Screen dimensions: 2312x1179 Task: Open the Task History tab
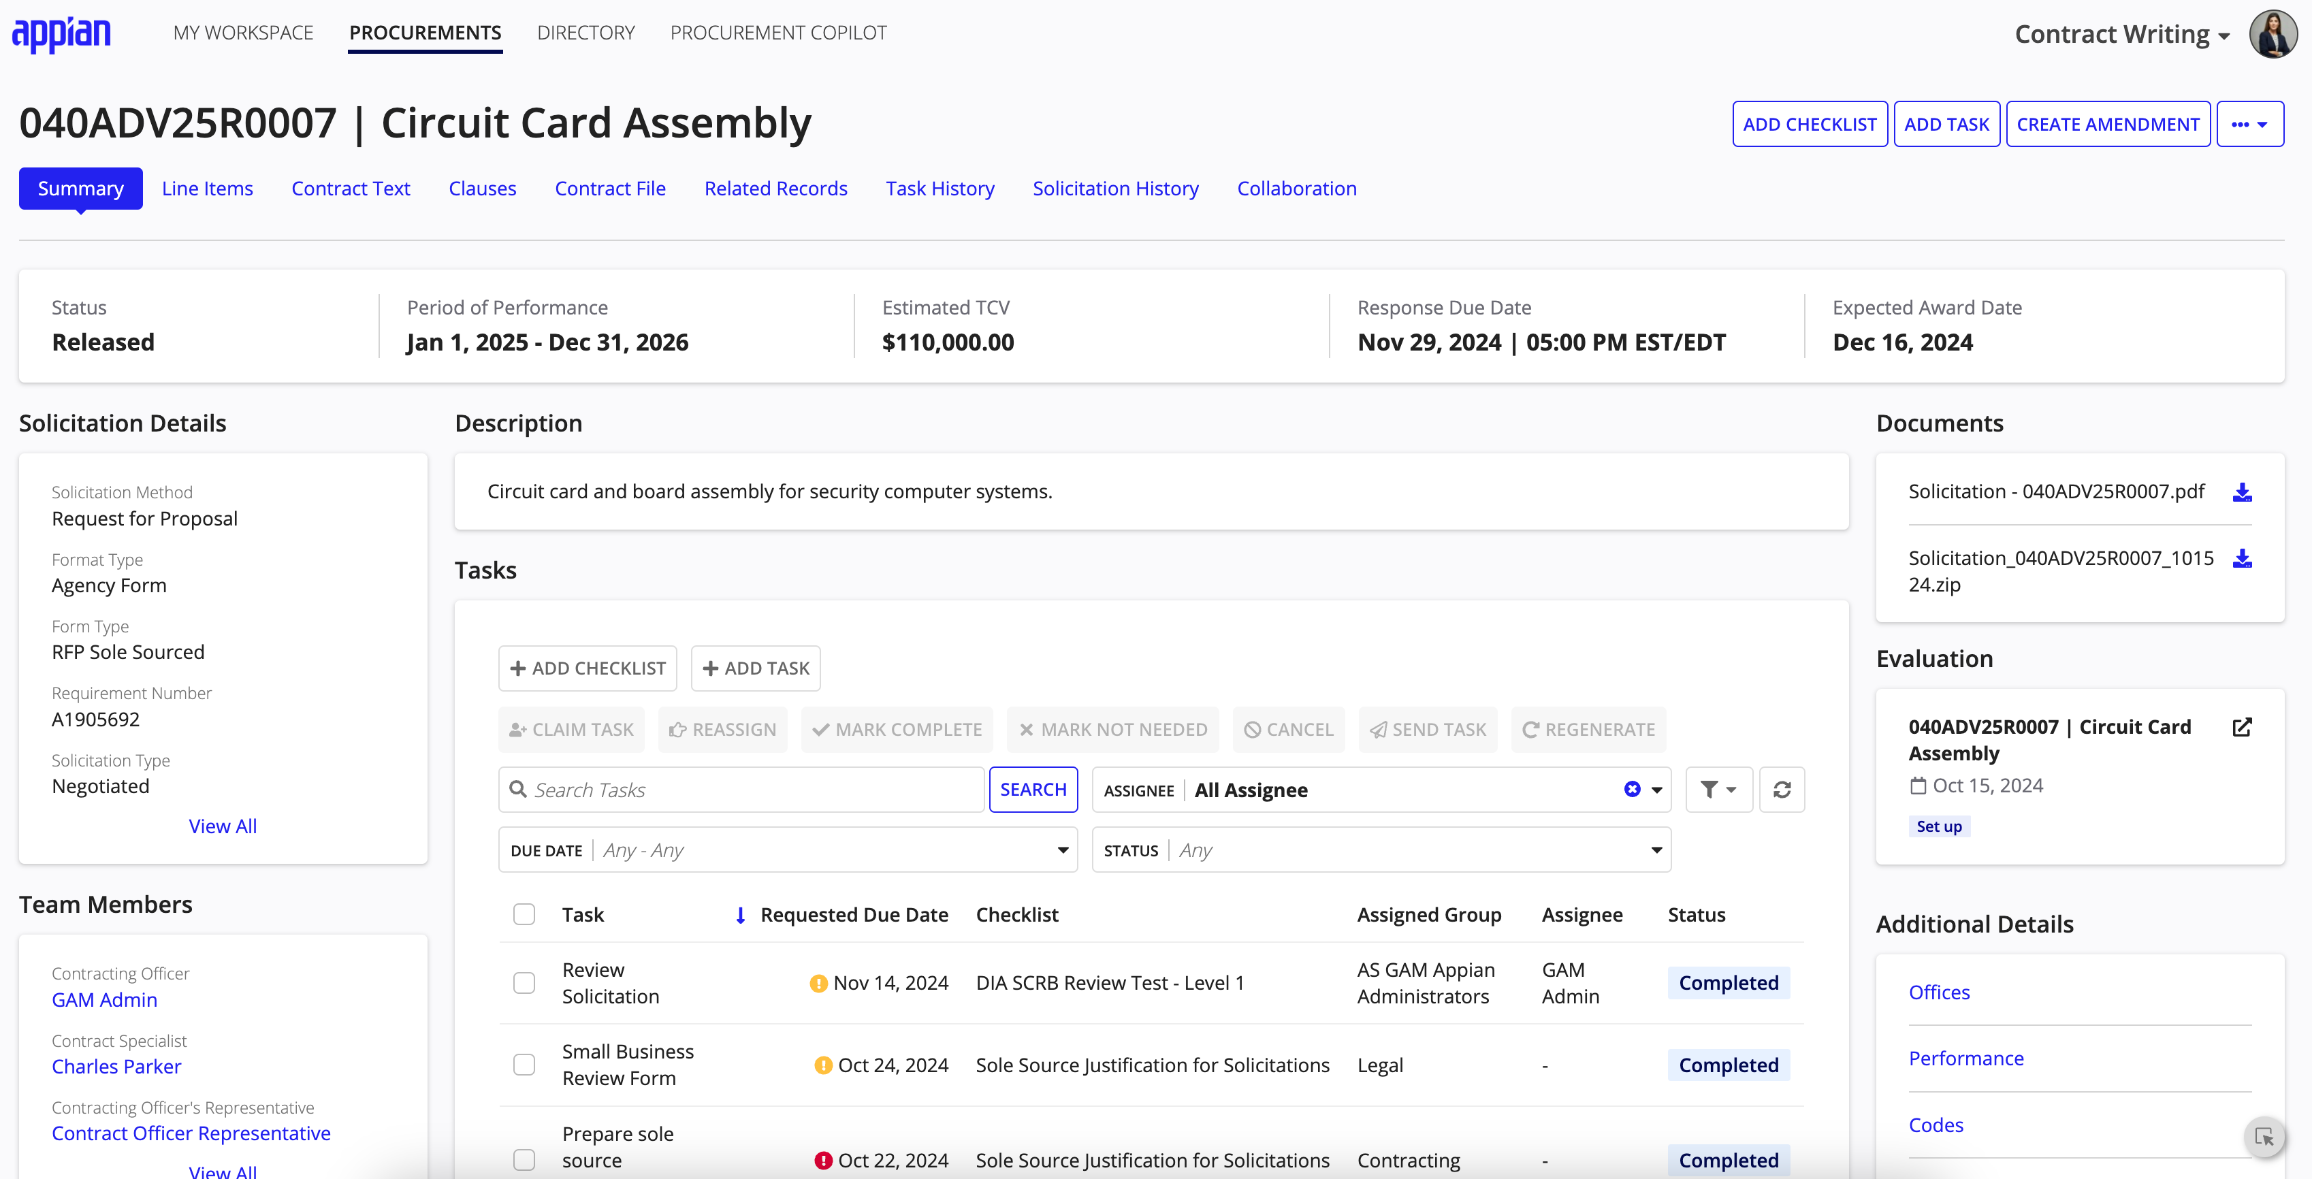pyautogui.click(x=940, y=189)
